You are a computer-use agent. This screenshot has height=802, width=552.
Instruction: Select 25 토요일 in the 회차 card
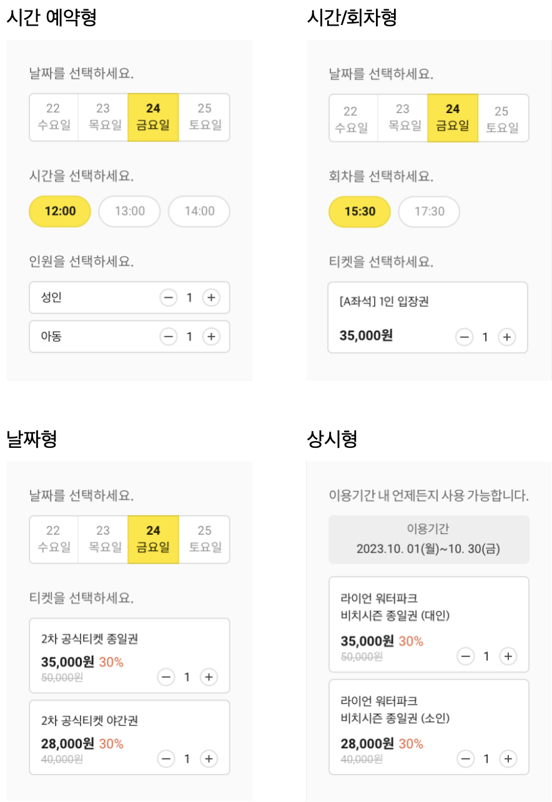[x=503, y=119]
